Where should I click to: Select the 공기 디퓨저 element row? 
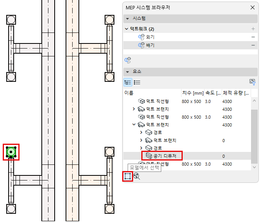[187, 156]
